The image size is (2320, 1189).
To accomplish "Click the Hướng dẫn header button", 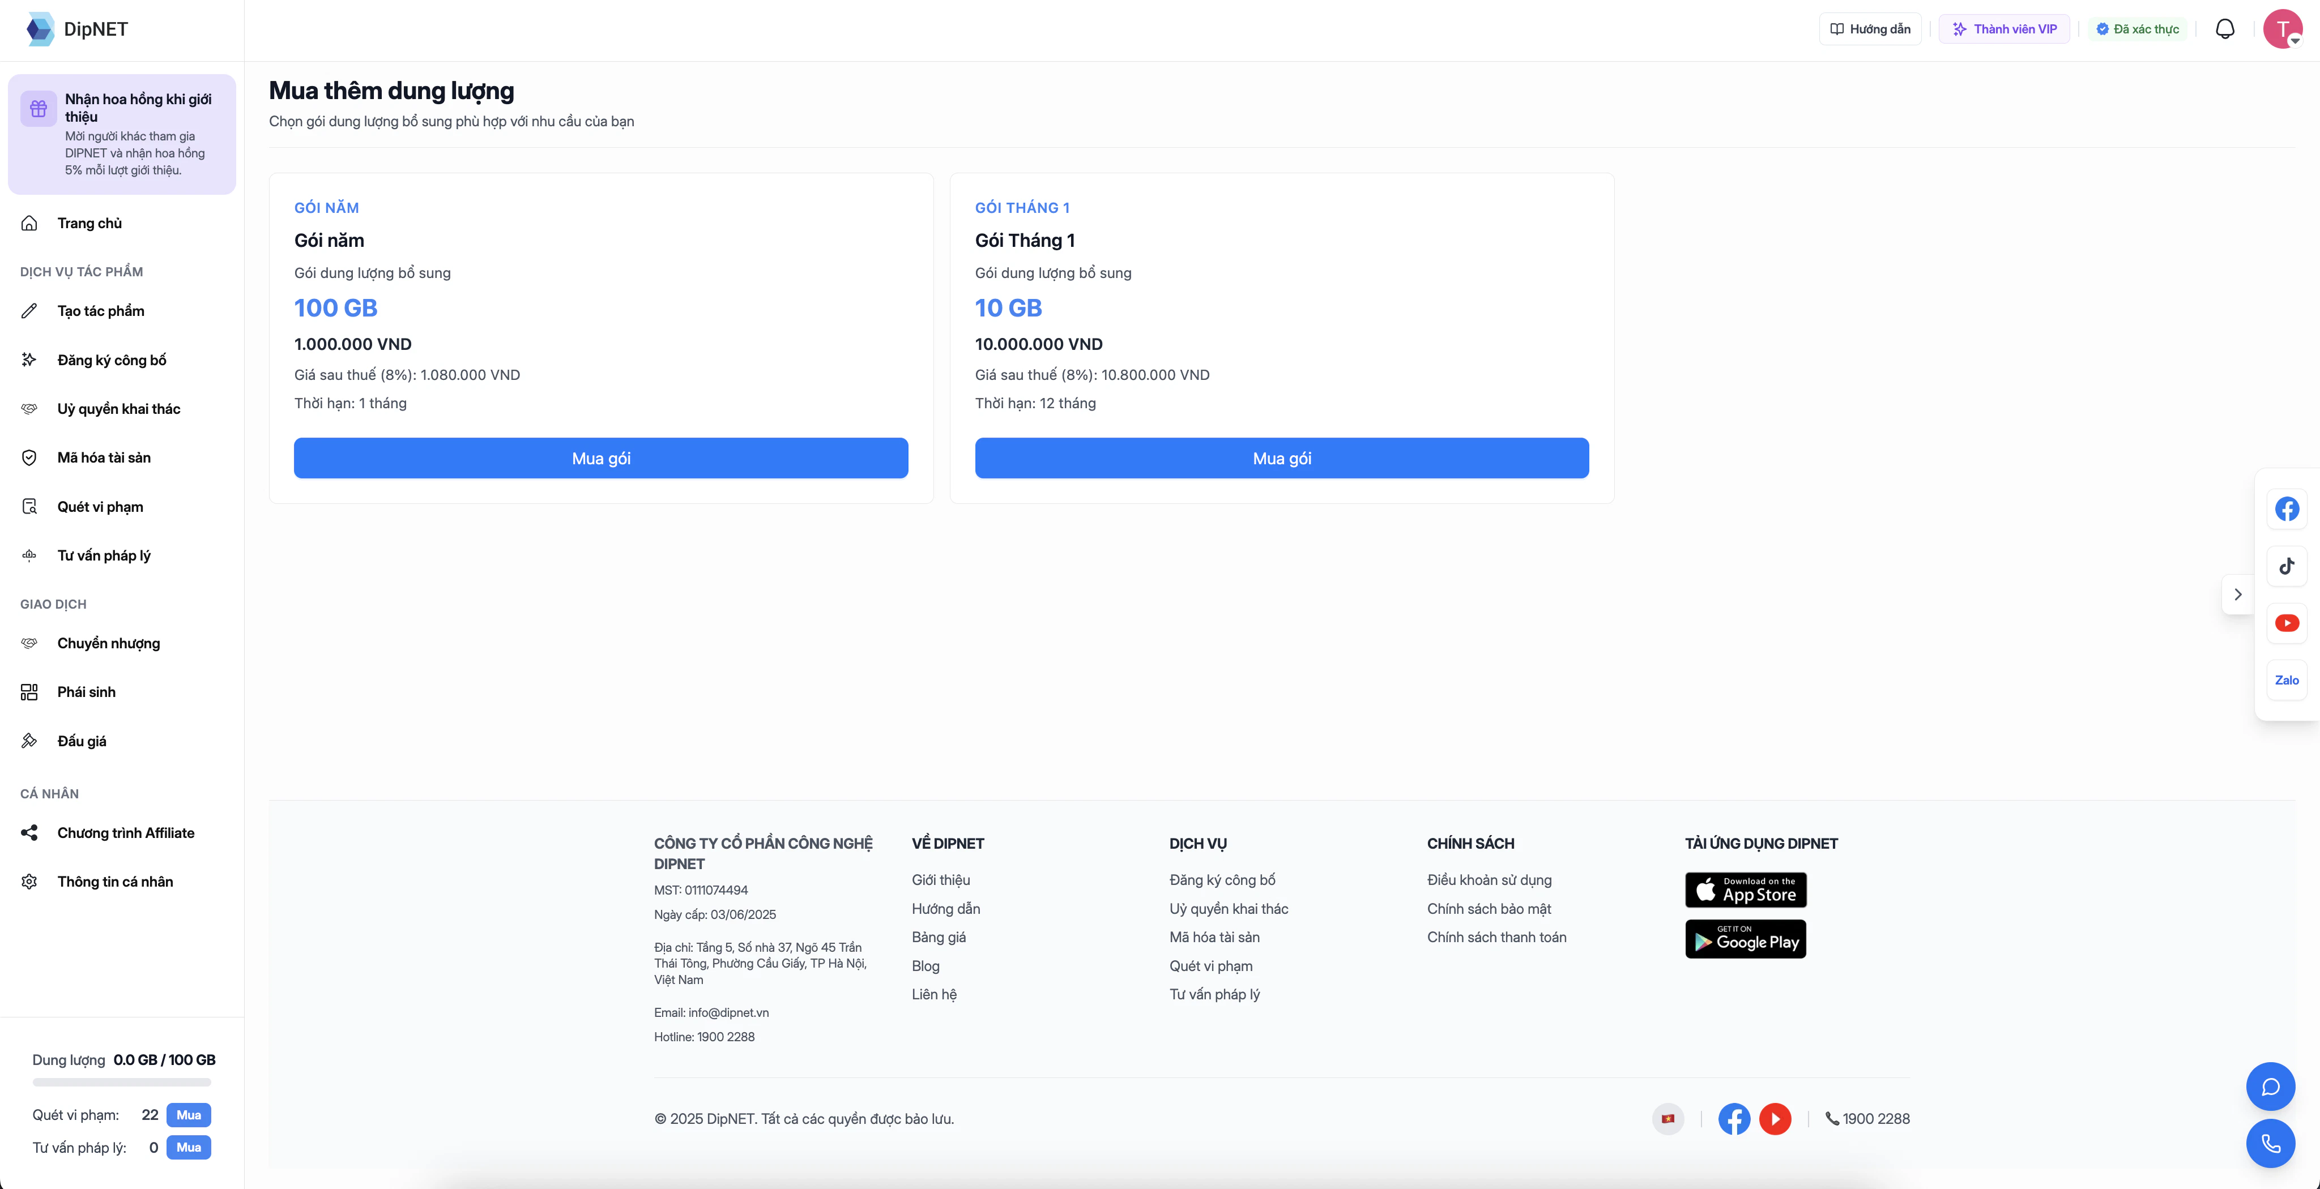I will pyautogui.click(x=1870, y=29).
